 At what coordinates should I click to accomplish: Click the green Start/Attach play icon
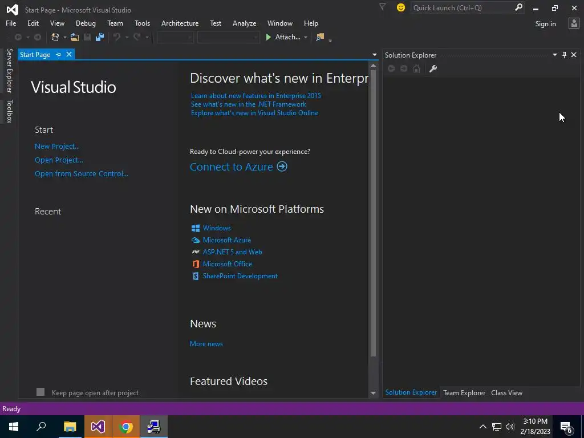[x=268, y=37]
